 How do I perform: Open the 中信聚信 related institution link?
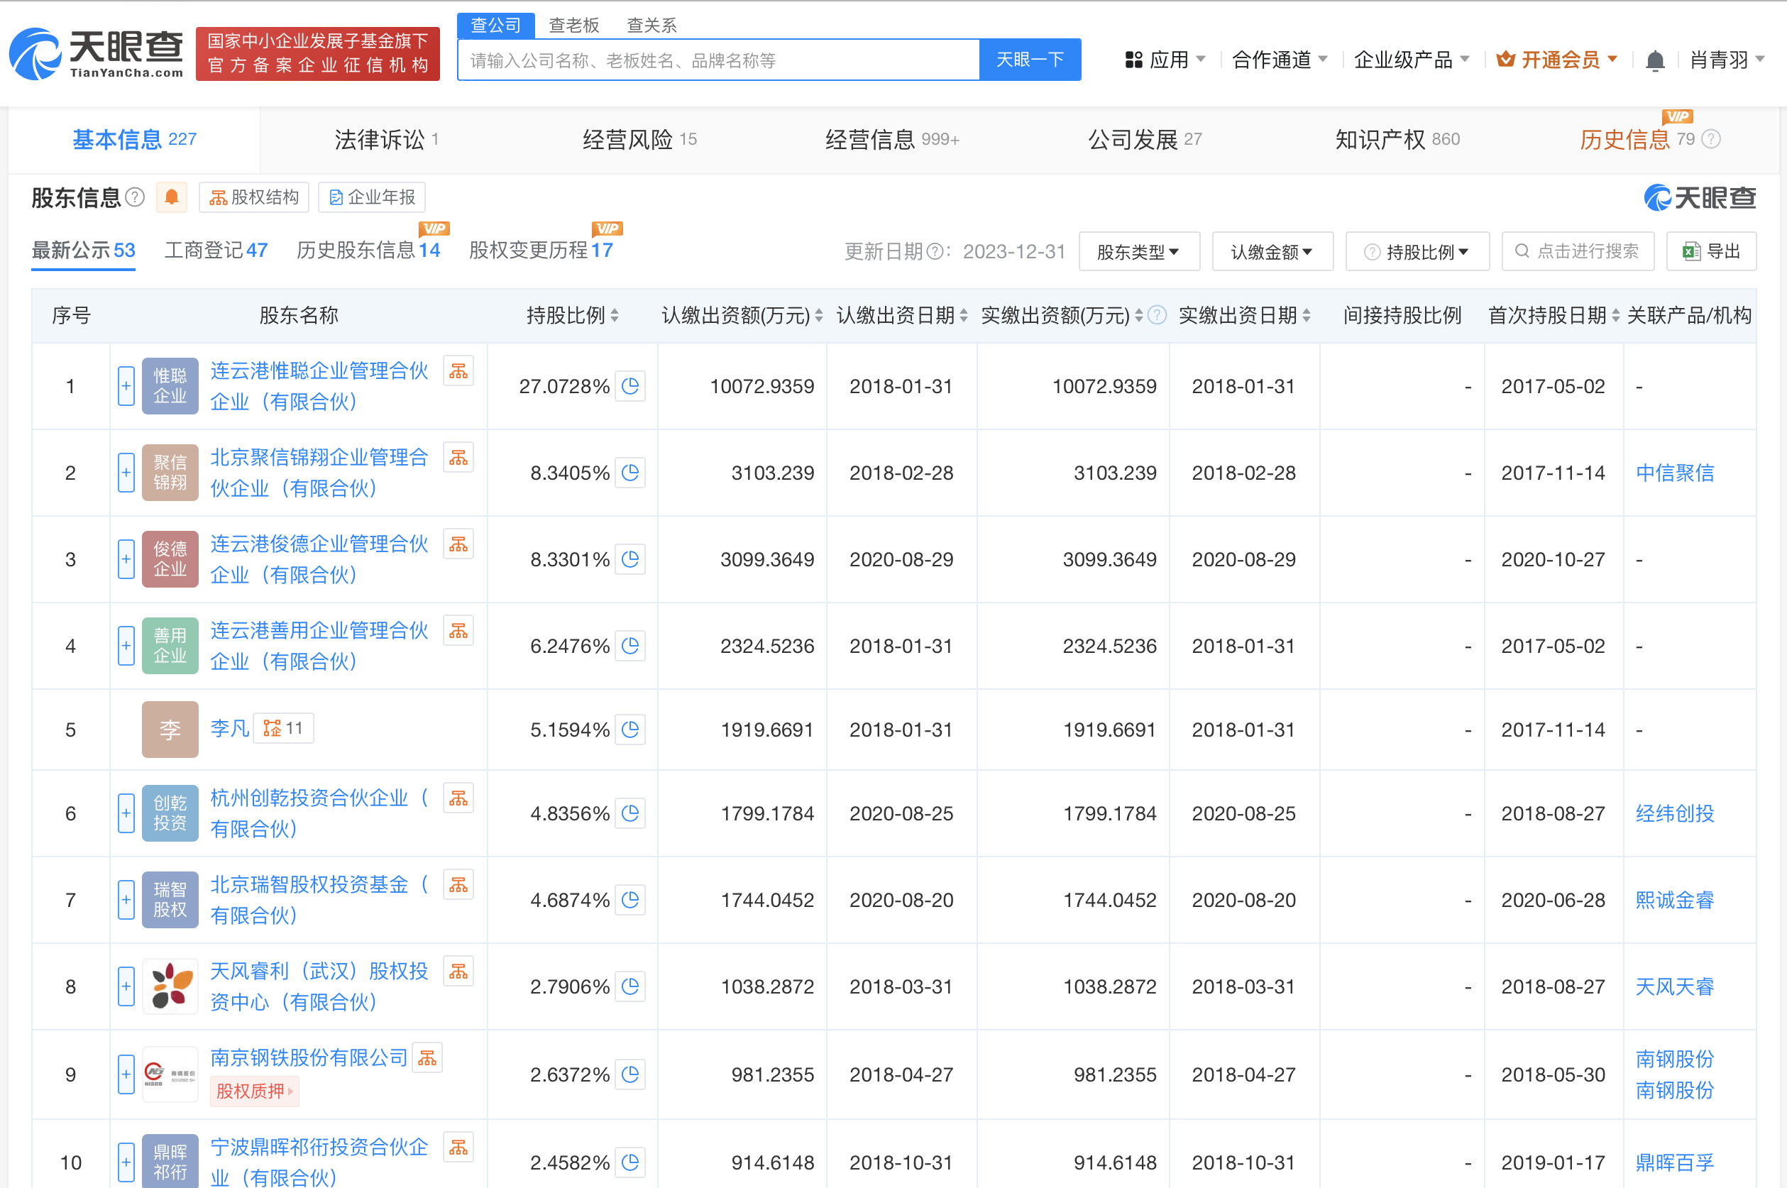point(1674,473)
